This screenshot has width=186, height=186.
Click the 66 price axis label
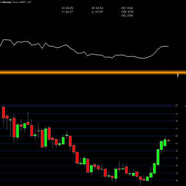177,136
